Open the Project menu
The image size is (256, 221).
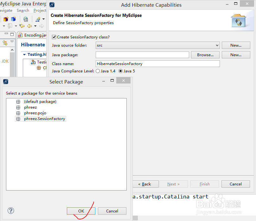pos(40,10)
